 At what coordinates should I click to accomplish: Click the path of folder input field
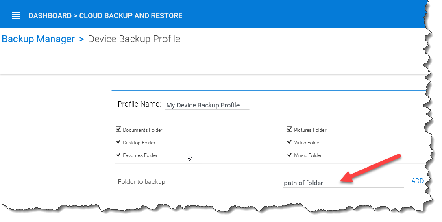coord(343,183)
